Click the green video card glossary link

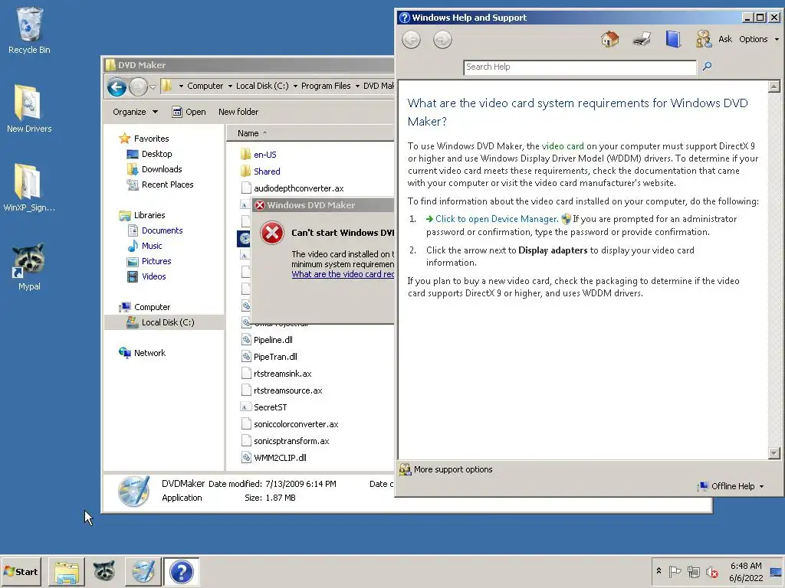(563, 146)
